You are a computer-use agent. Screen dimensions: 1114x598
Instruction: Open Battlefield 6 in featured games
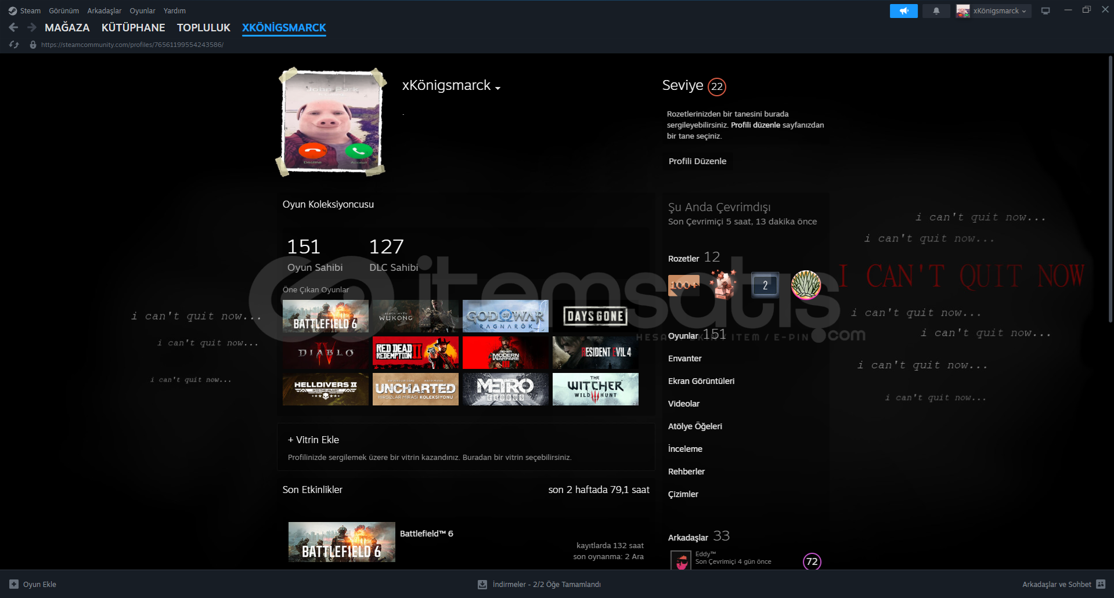pos(326,316)
